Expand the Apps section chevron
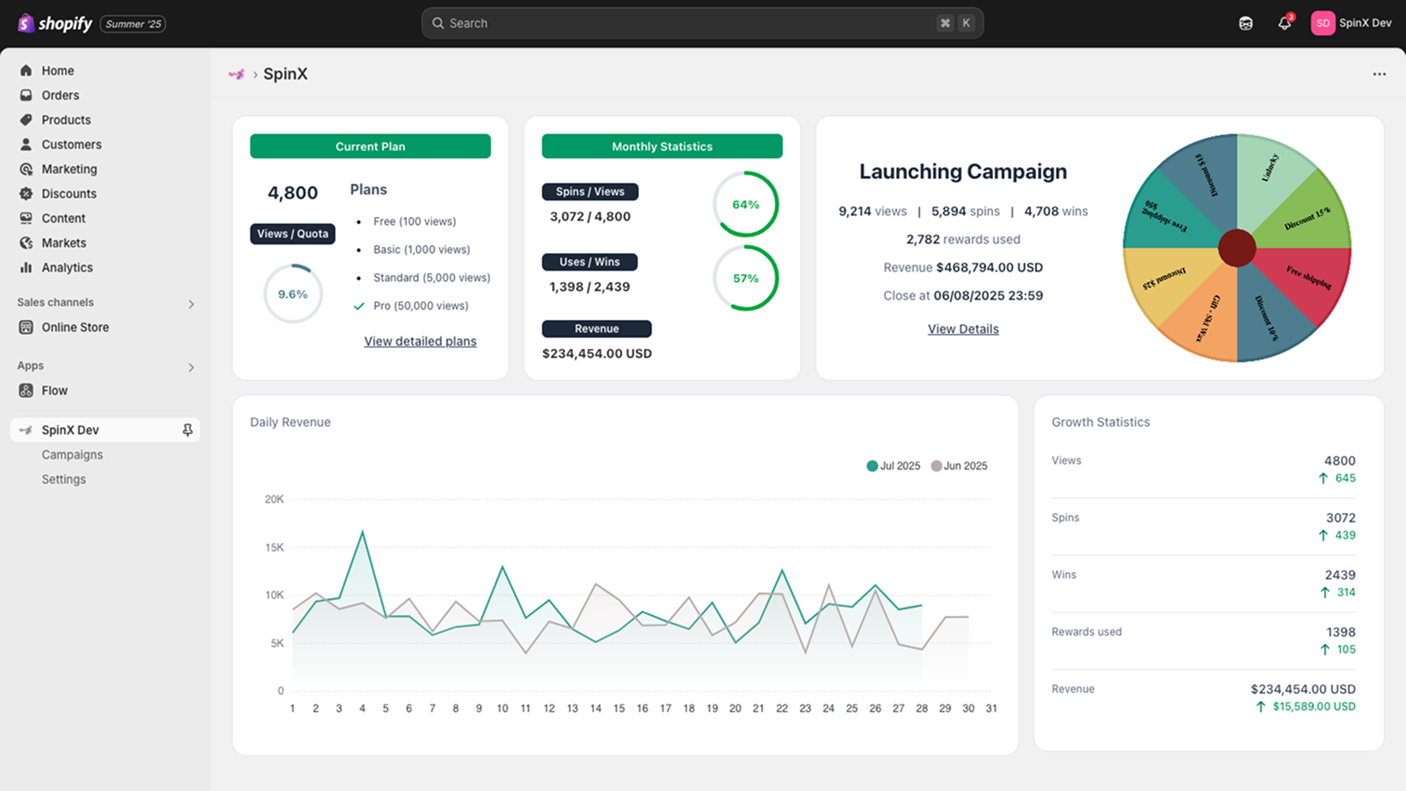 tap(191, 367)
